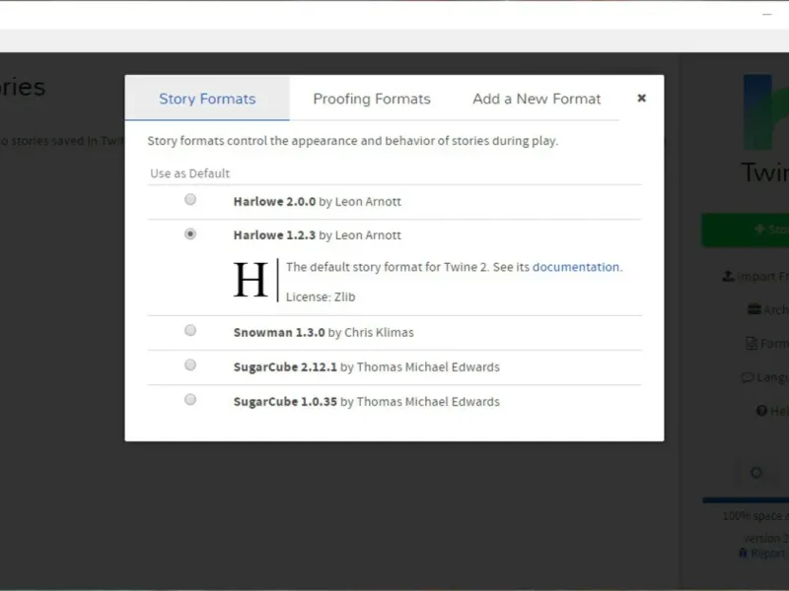Click the Harlowe 1.2.3 by Leon Arnott label

pyautogui.click(x=317, y=235)
